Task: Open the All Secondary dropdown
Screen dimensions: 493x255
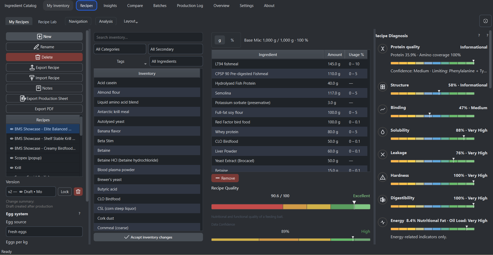Action: point(175,49)
